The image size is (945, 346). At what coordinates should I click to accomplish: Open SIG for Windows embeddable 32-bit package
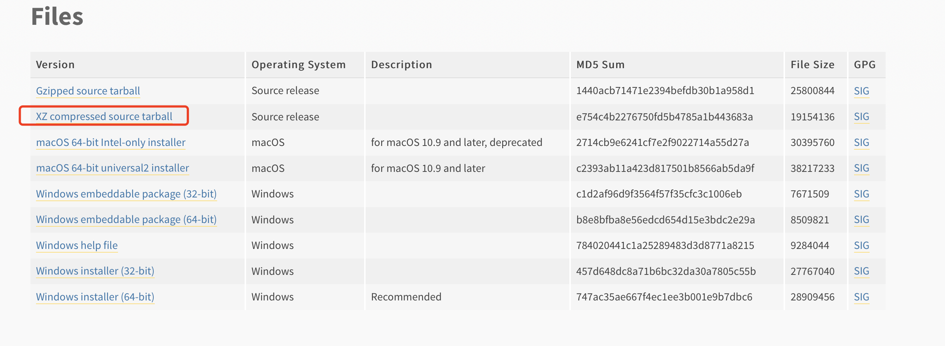tap(861, 194)
